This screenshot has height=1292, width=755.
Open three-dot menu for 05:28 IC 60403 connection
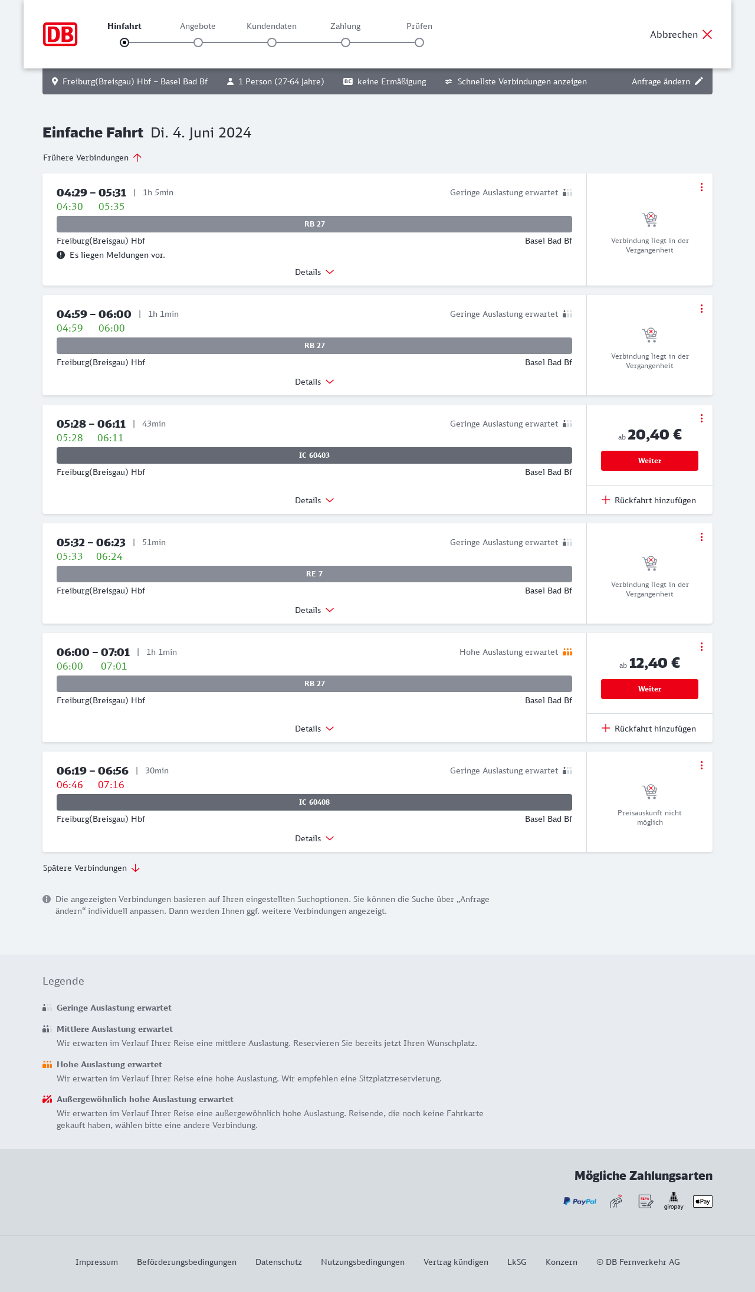tap(701, 418)
